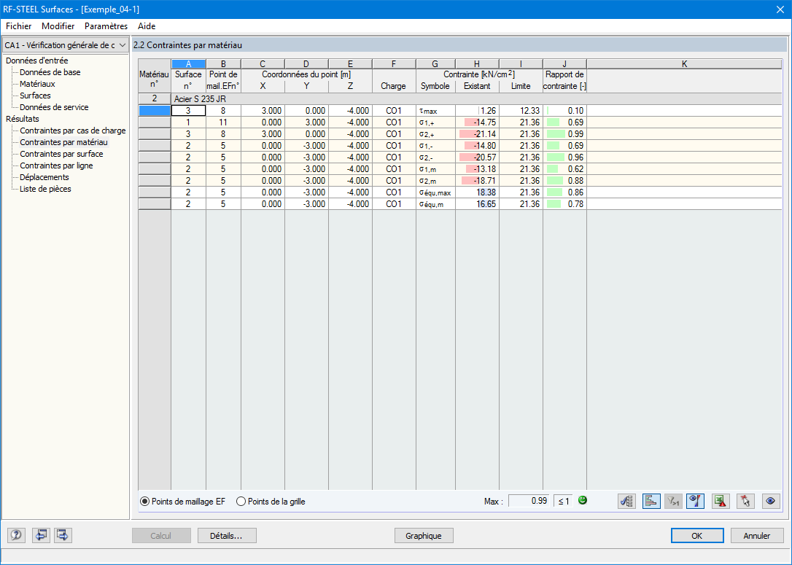Open the Modifier menu

pos(58,26)
